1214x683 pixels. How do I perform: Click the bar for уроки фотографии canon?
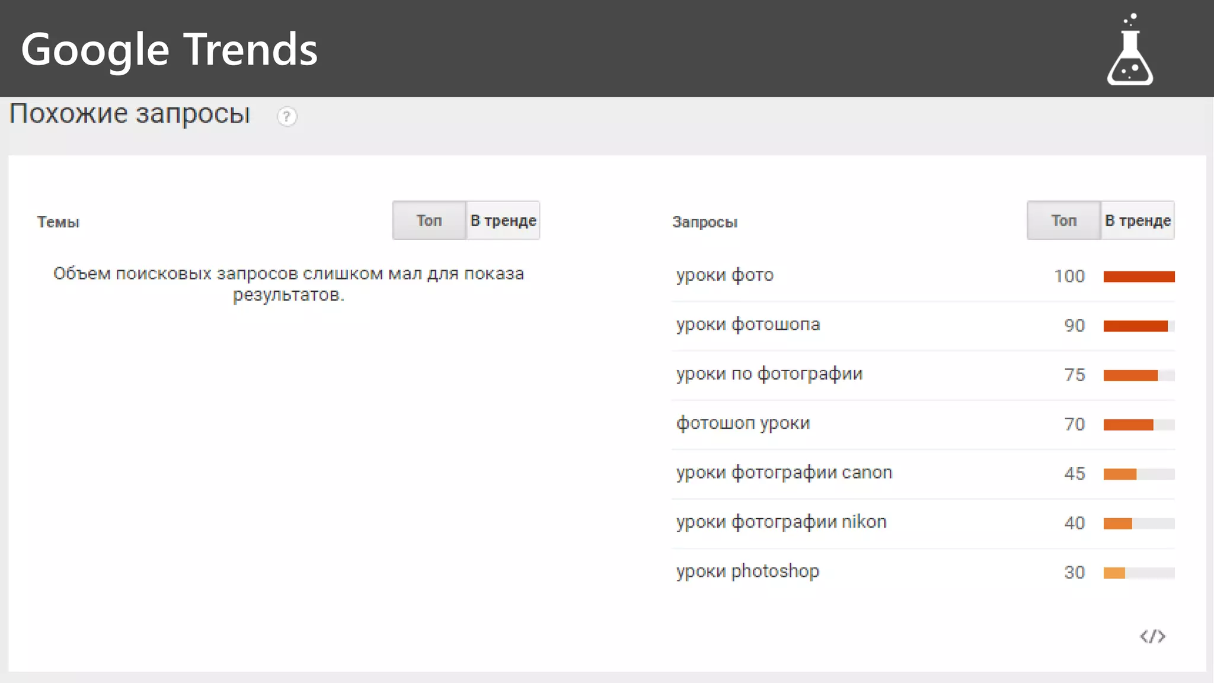pyautogui.click(x=1139, y=474)
